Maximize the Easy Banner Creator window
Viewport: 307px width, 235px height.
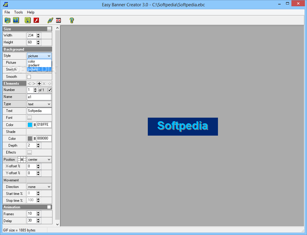tap(288, 4)
